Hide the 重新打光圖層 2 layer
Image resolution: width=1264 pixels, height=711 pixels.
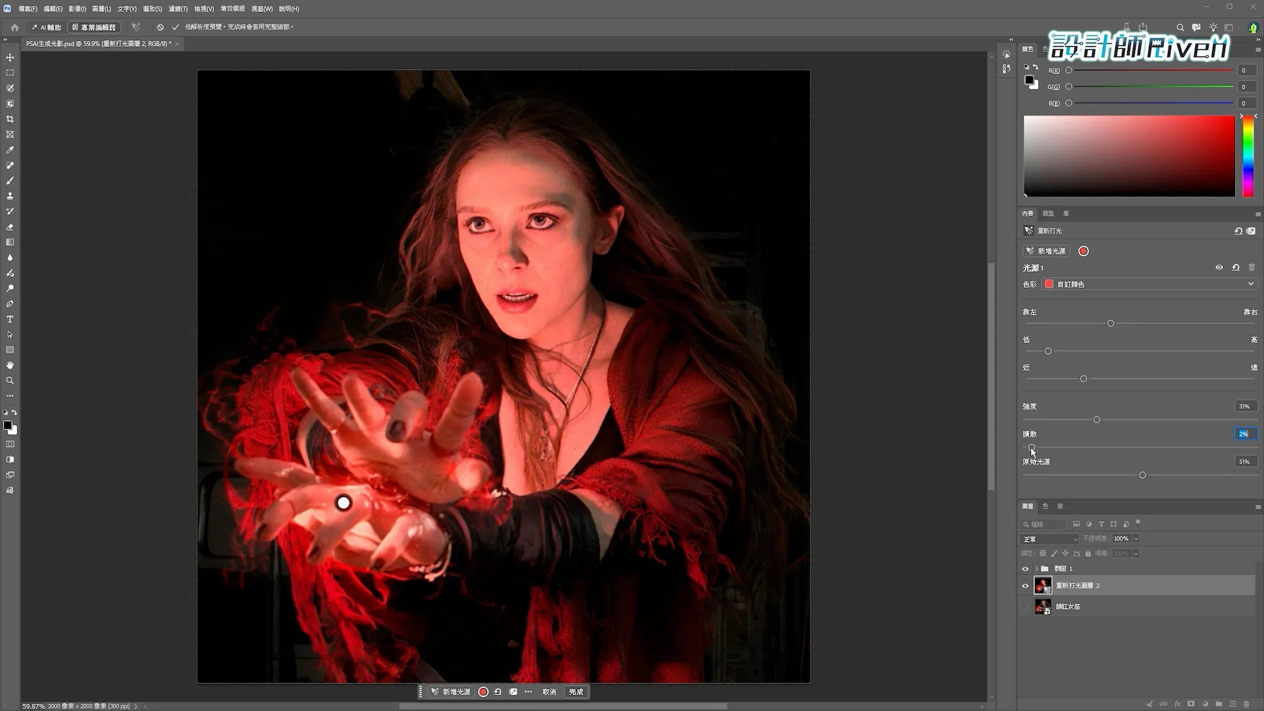point(1025,586)
